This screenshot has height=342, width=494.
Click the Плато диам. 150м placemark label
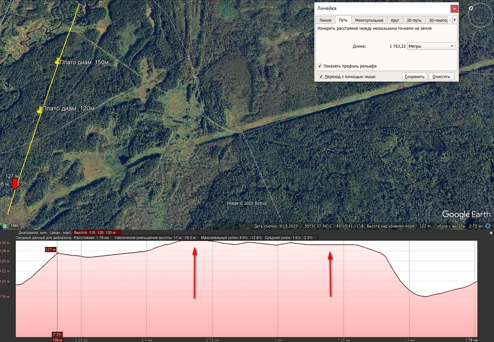click(x=83, y=62)
